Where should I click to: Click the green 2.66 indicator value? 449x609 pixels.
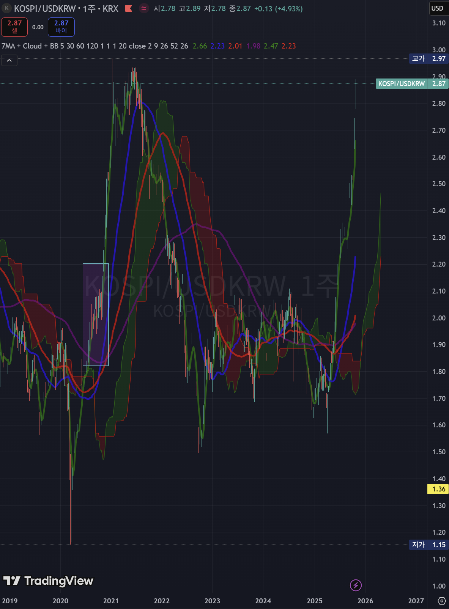(x=200, y=46)
